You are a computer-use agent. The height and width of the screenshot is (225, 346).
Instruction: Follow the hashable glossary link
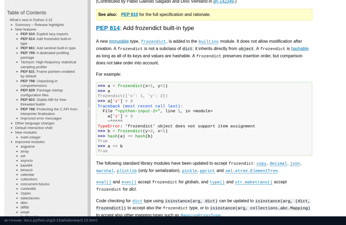[300, 49]
